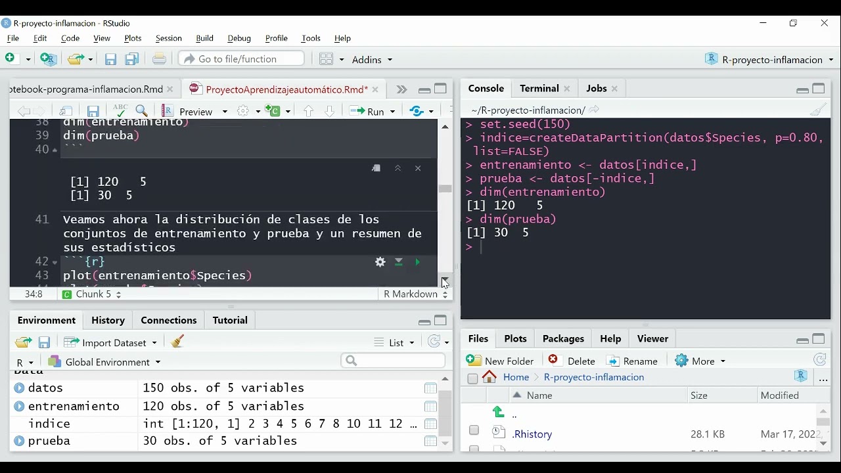Image resolution: width=841 pixels, height=473 pixels.
Task: View datos as a data table
Action: (x=430, y=388)
